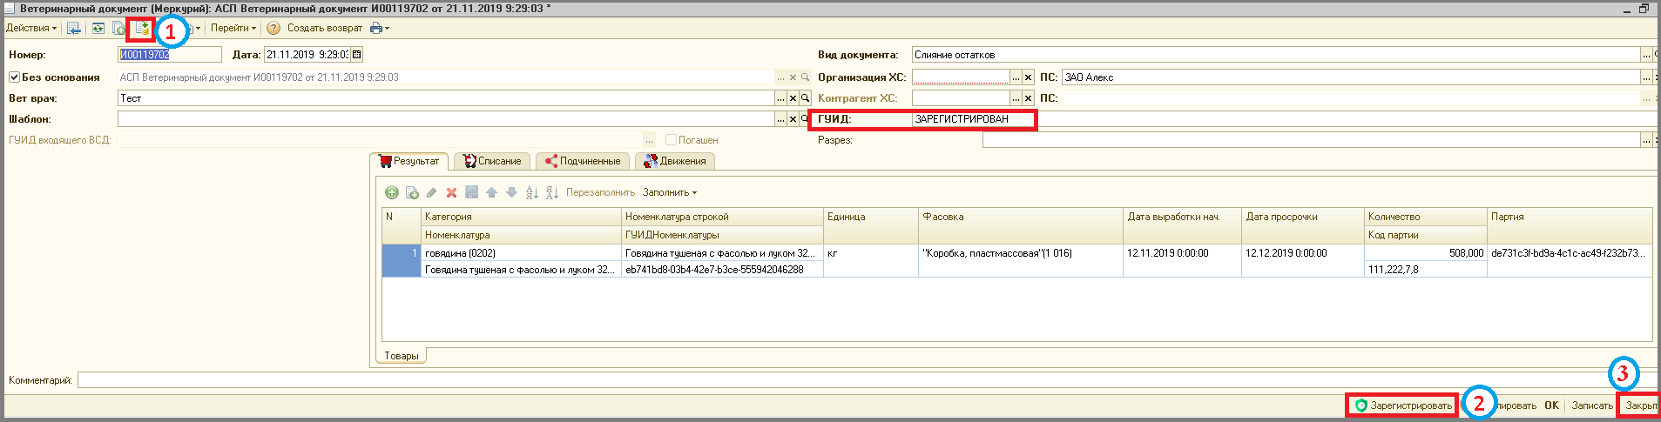Image resolution: width=1661 pixels, height=422 pixels.
Task: Open the calendar picker beside the Дата field
Action: point(356,55)
